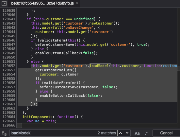Close the be8c18fc554a905 js file tab
180x137 pixels.
(x=77, y=3)
